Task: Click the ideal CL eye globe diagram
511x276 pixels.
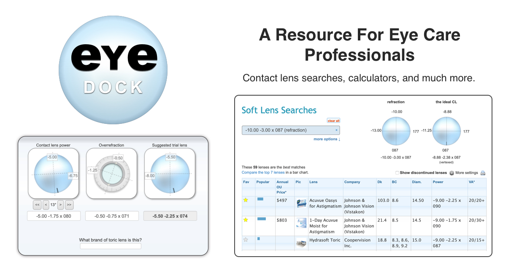Action: (x=446, y=131)
